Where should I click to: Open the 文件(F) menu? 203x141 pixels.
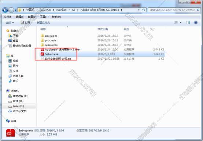pyautogui.click(x=8, y=17)
